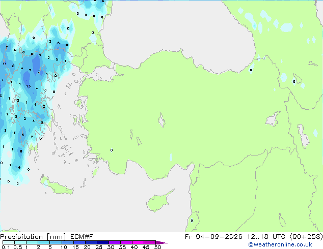This screenshot has height=249, width=323.
Task: Click the 0.1–0.5 mm legend color swatch
Action: coord(9,242)
